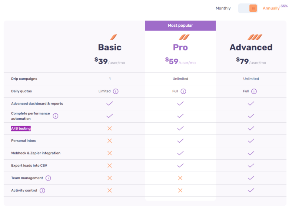Click the Basic plan title
Screen dimensions: 292x209
(x=110, y=47)
